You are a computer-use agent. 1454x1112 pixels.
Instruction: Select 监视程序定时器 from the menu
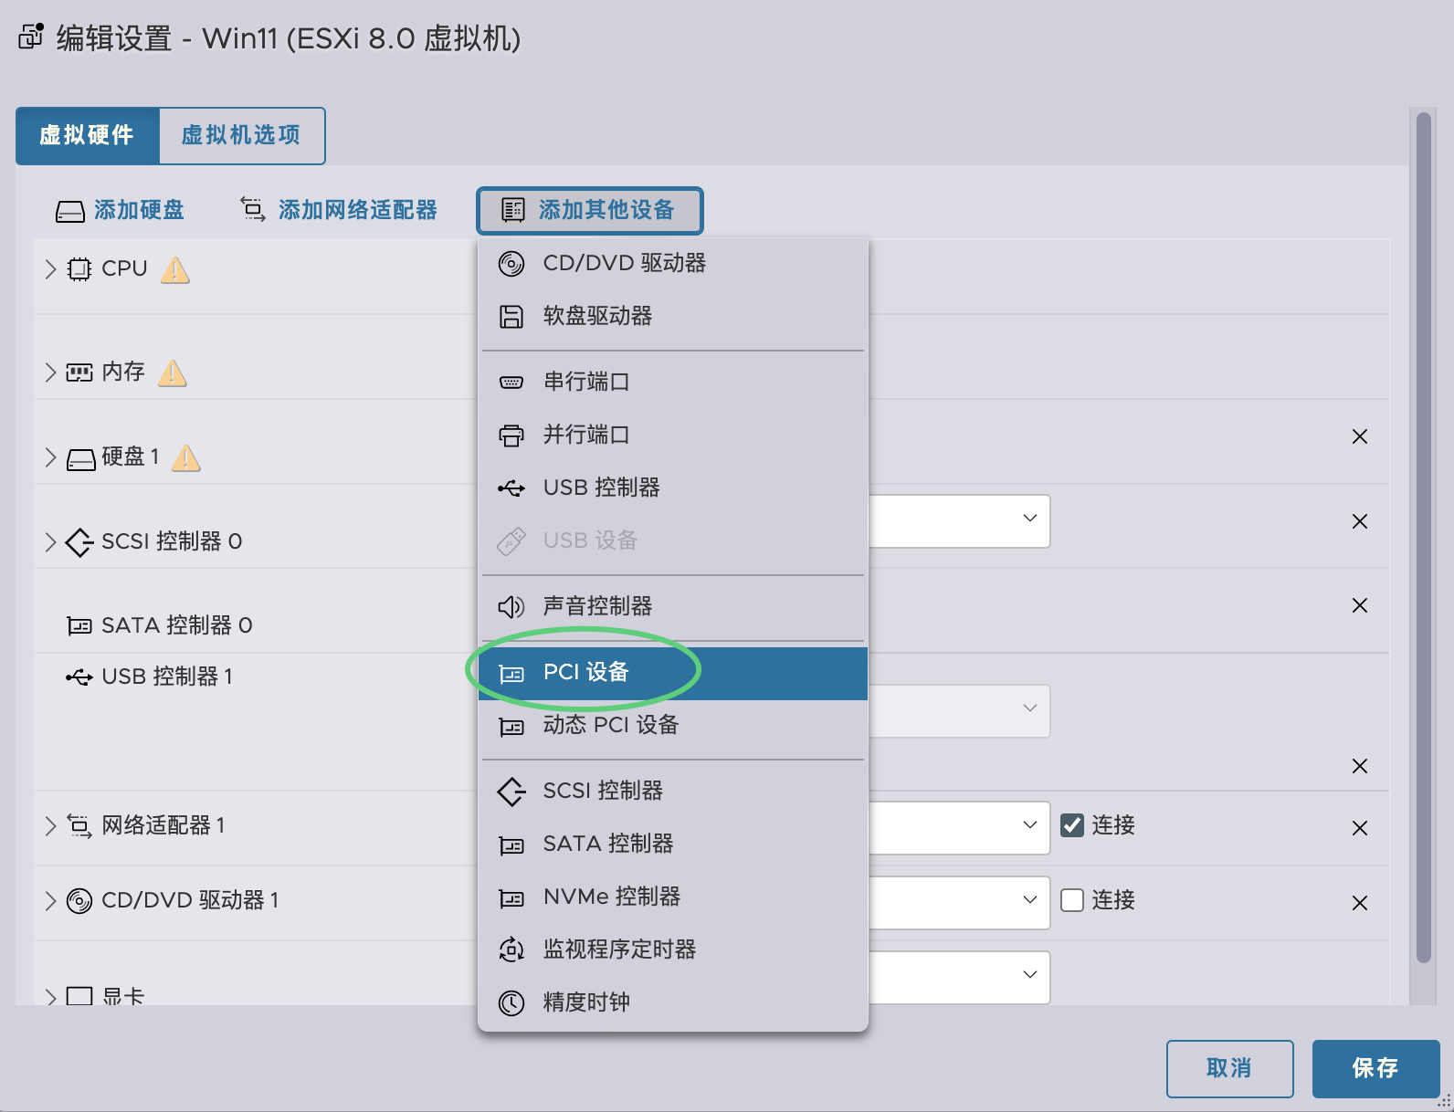point(618,949)
